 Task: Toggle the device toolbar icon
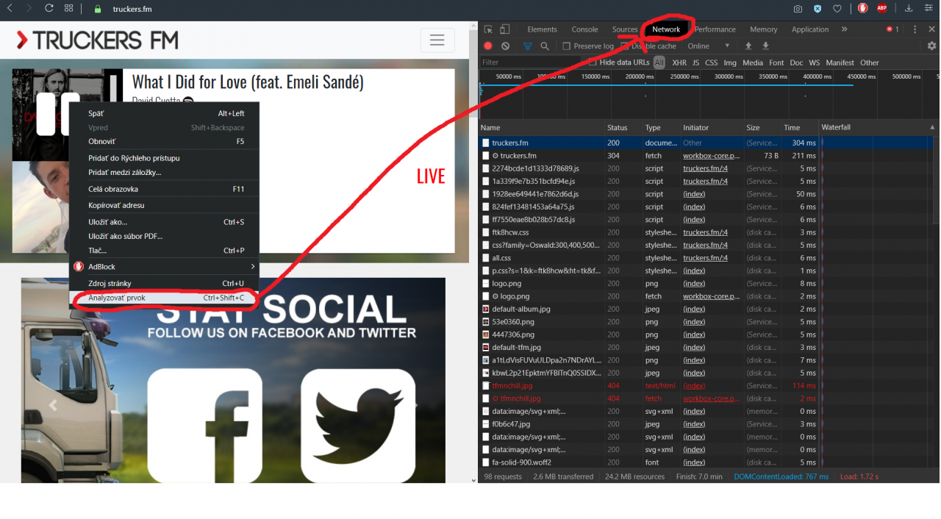pyautogui.click(x=505, y=29)
